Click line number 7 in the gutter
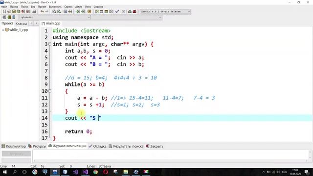313x176 pixels. coord(46,71)
